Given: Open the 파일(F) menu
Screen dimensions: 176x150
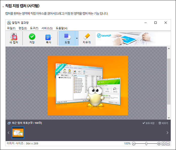Looking at the screenshot, I should coord(11,28).
